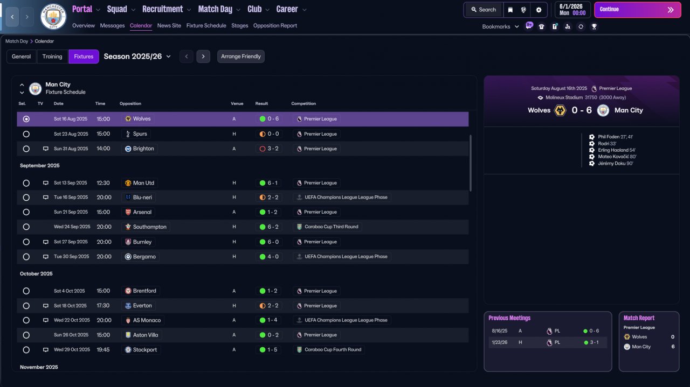Open the Overview submenu item
The width and height of the screenshot is (690, 387).
click(x=84, y=25)
